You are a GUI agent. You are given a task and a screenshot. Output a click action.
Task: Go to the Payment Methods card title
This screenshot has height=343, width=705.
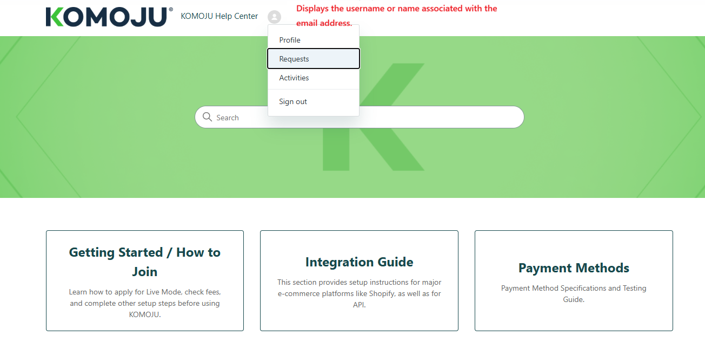pyautogui.click(x=574, y=268)
